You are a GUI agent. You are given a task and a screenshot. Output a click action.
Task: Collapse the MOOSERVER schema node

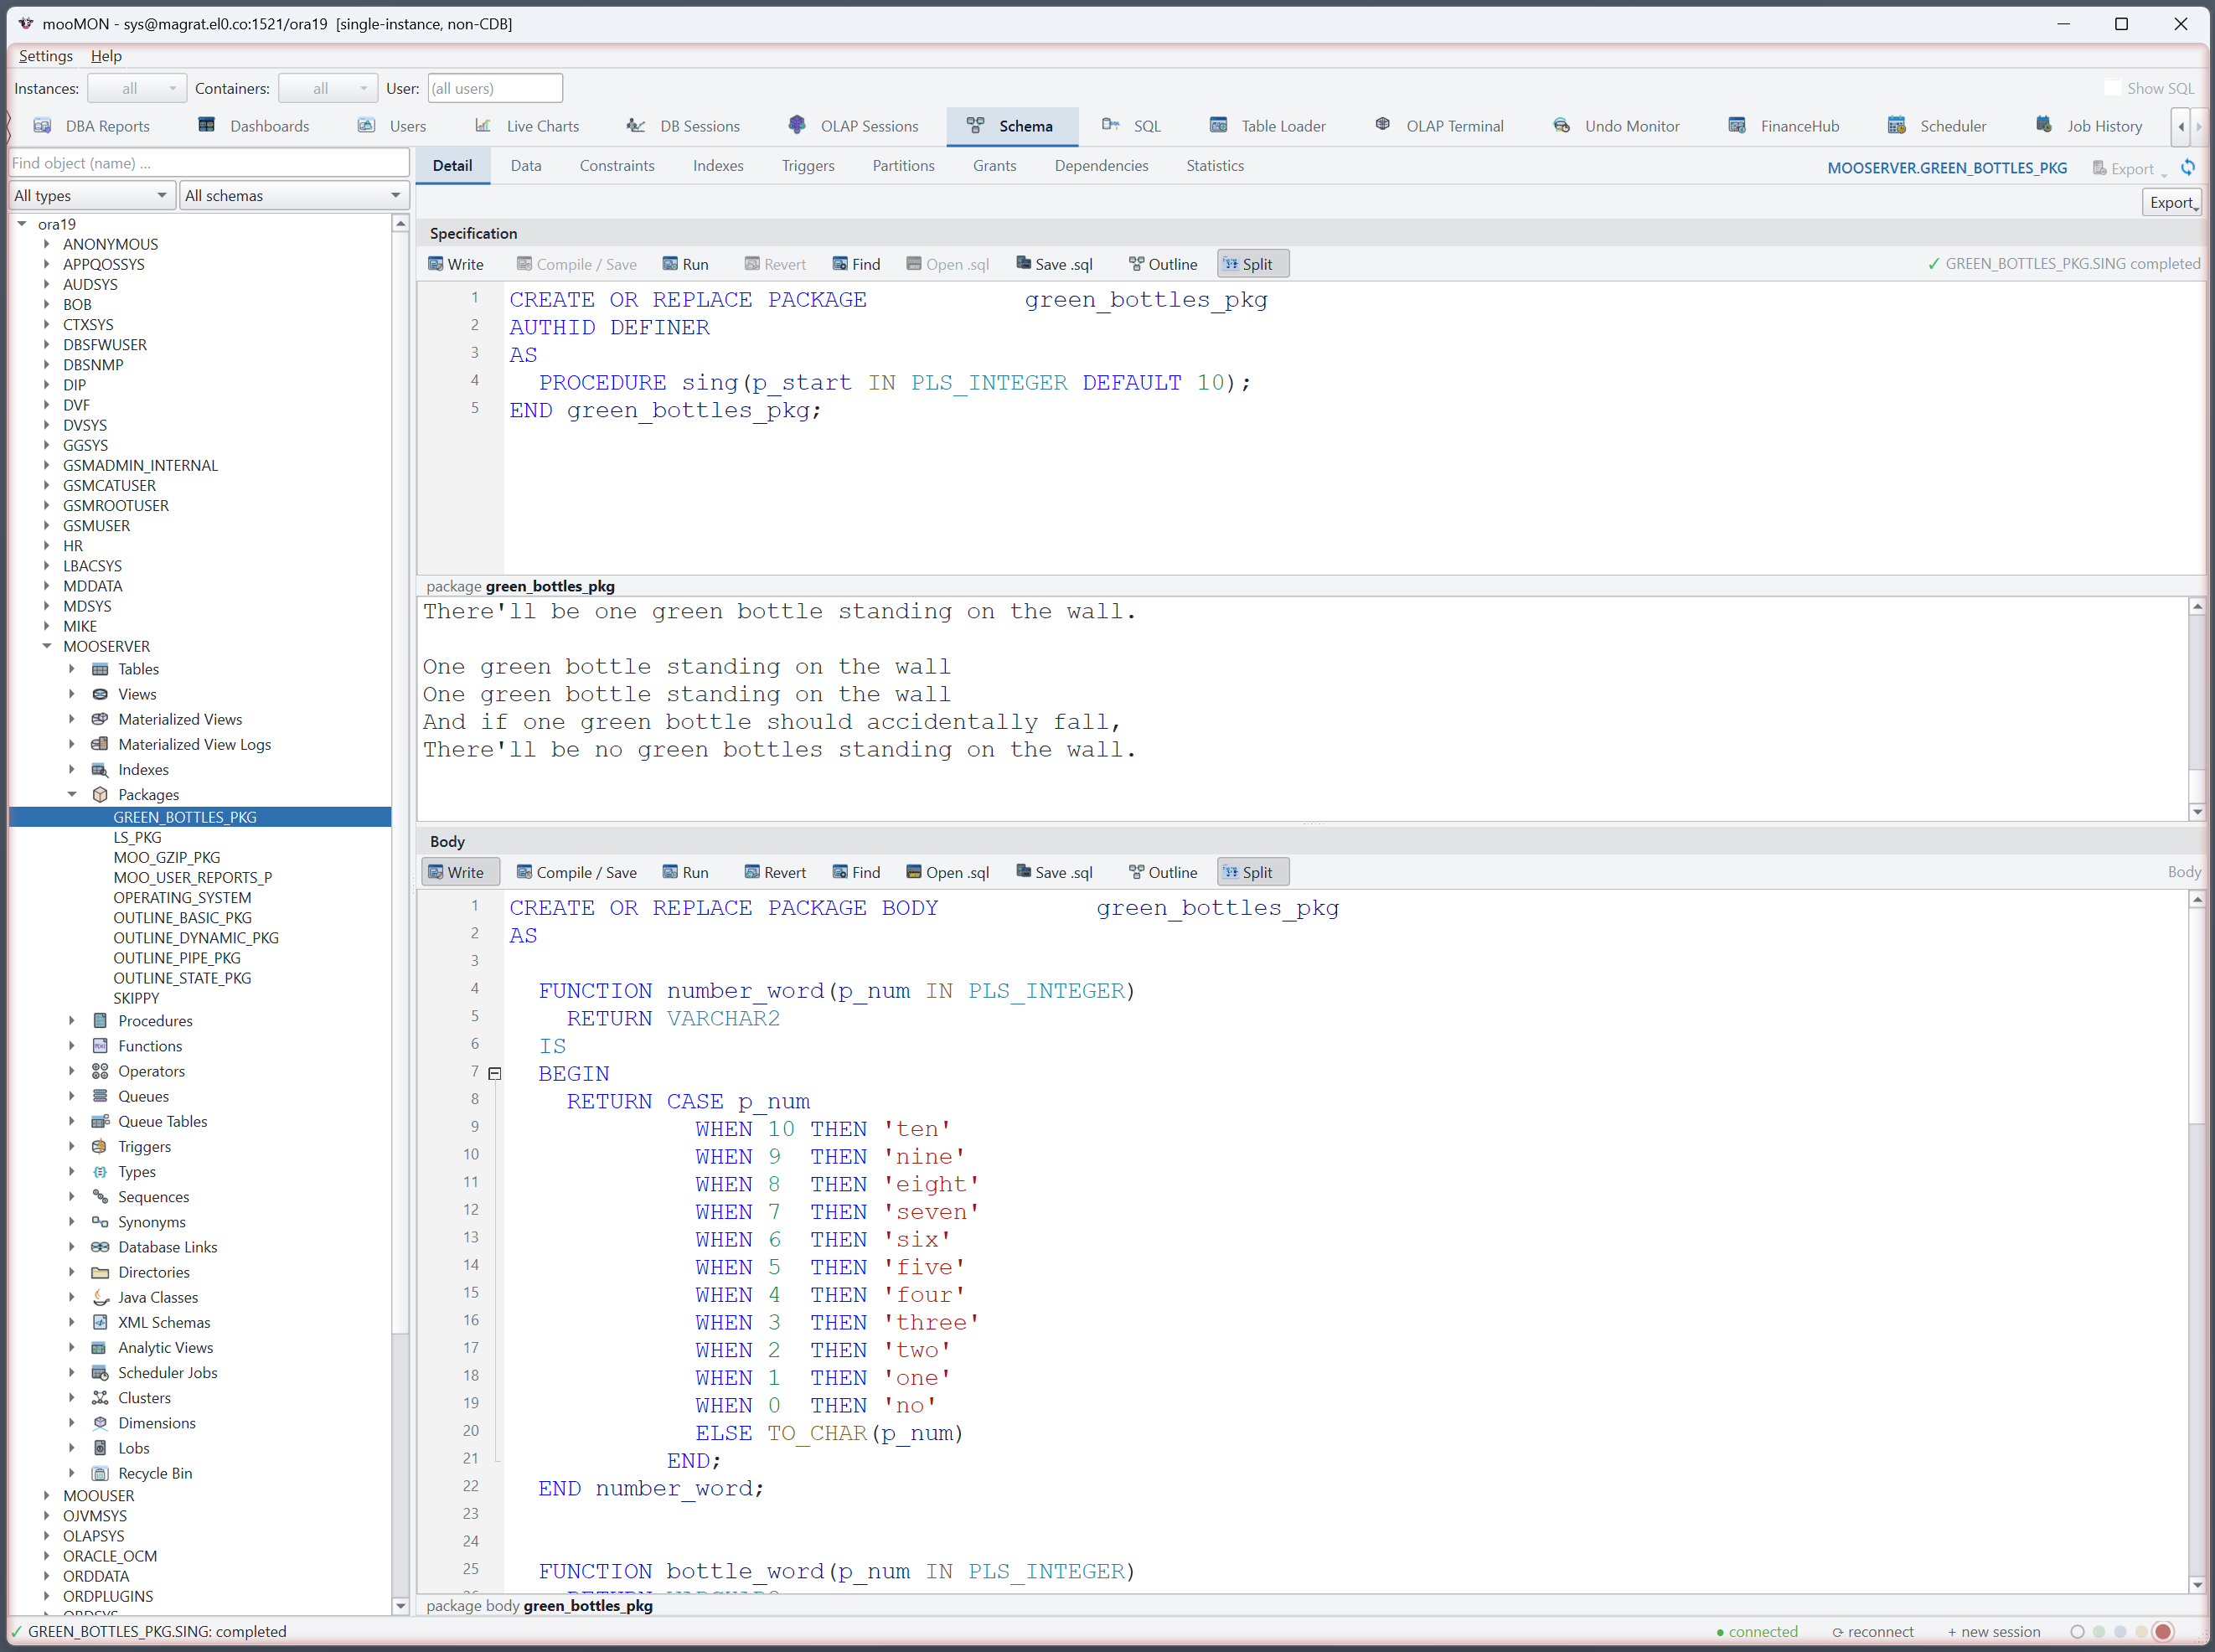pyautogui.click(x=47, y=646)
